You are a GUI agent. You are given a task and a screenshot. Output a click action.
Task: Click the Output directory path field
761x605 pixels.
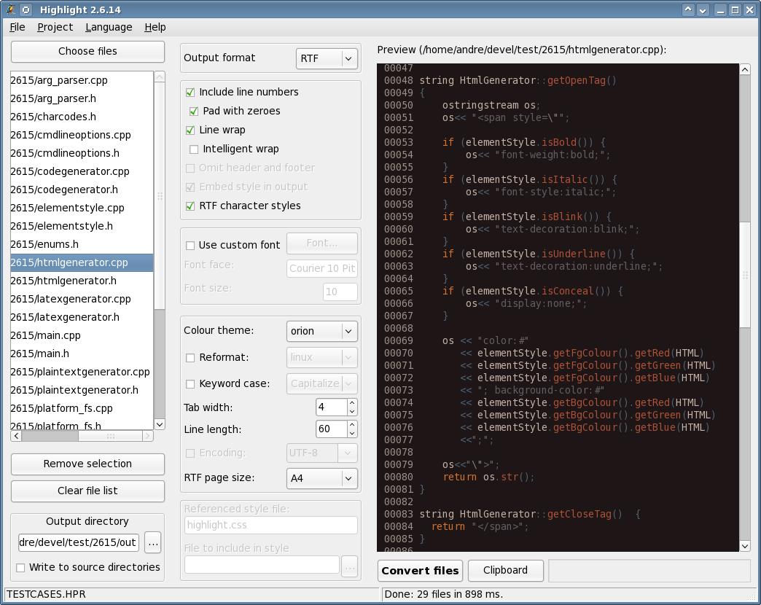coord(78,542)
